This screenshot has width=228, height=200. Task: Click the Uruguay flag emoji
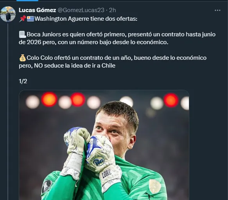pos(31,19)
